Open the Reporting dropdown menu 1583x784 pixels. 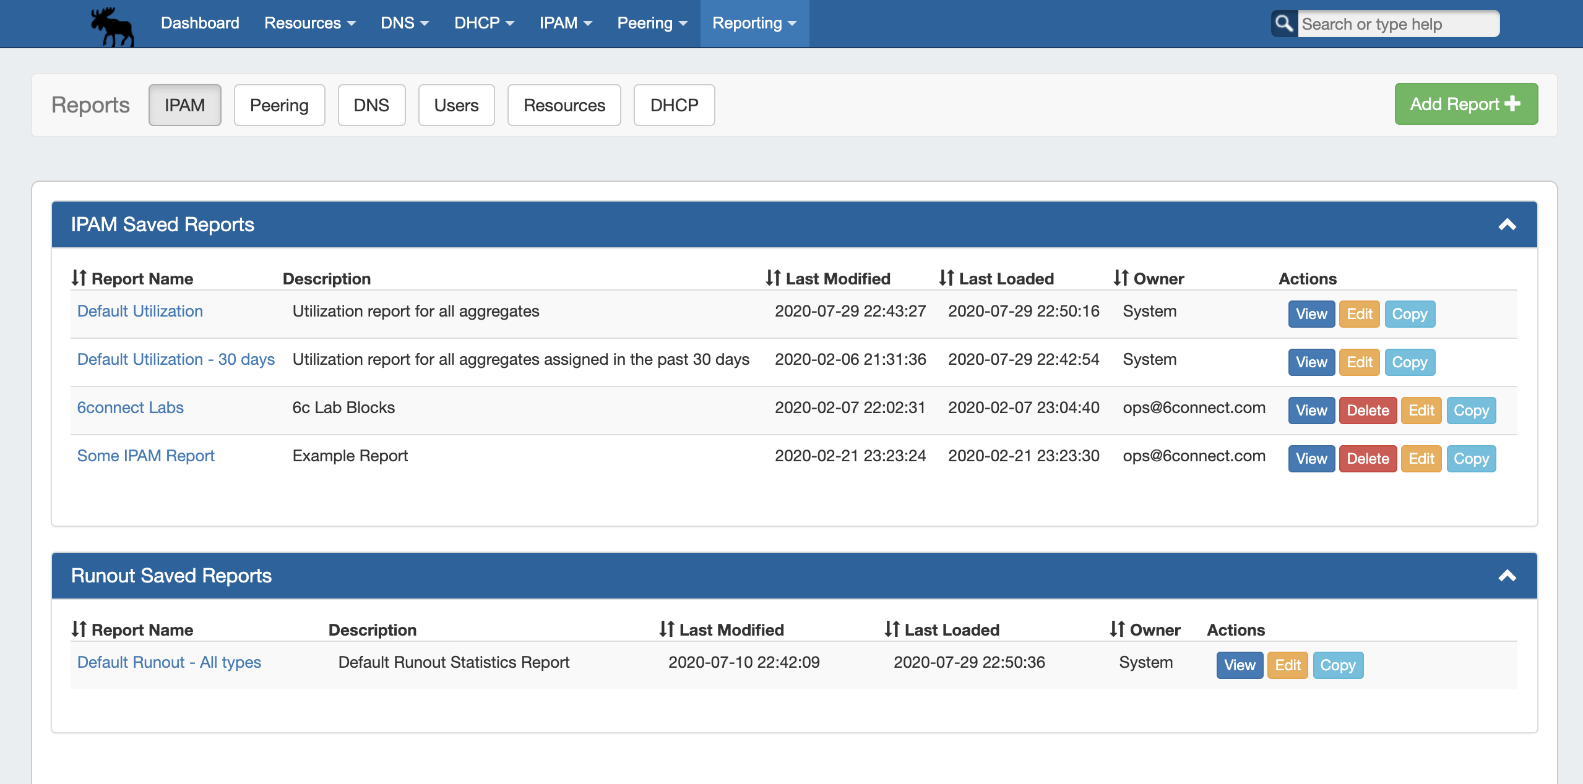(754, 23)
